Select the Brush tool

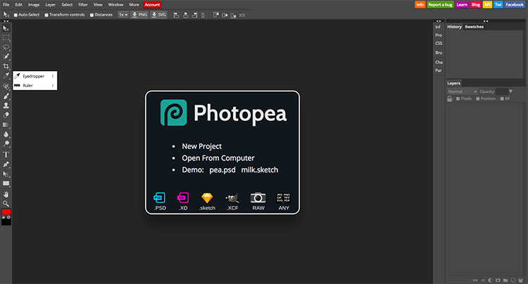click(x=6, y=96)
